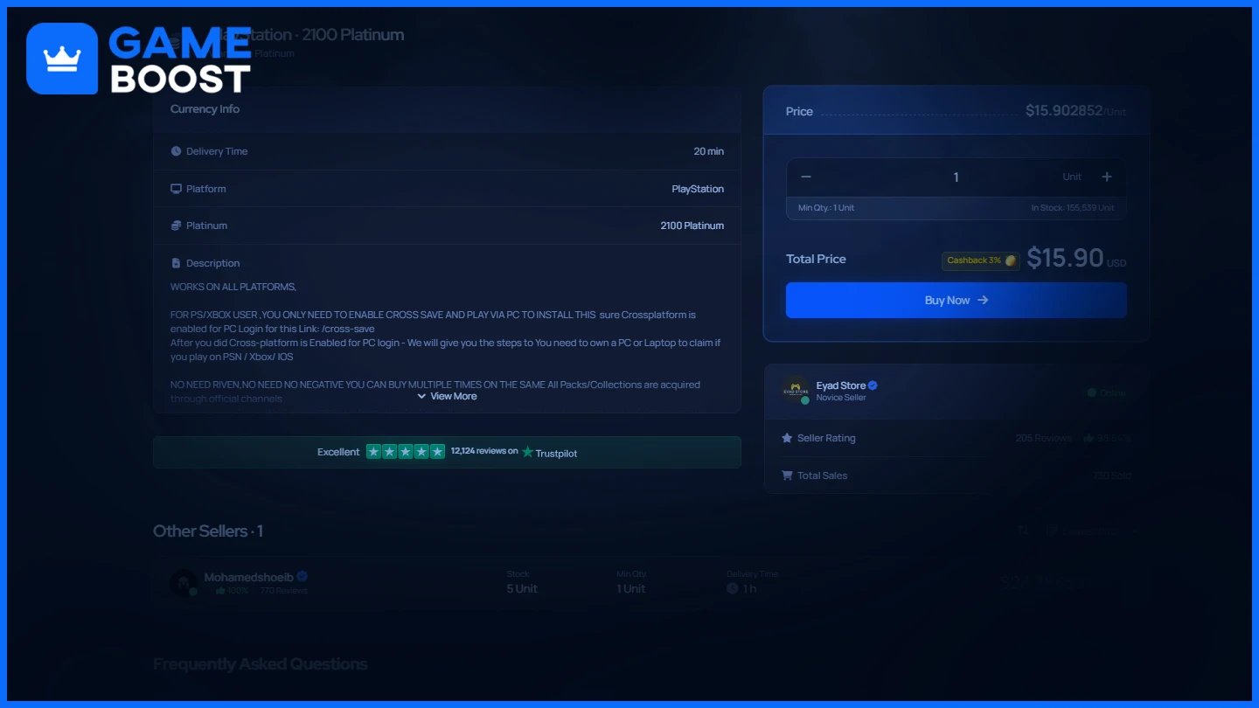Click the sort order arrows icon
This screenshot has height=708, width=1259.
(x=1023, y=531)
